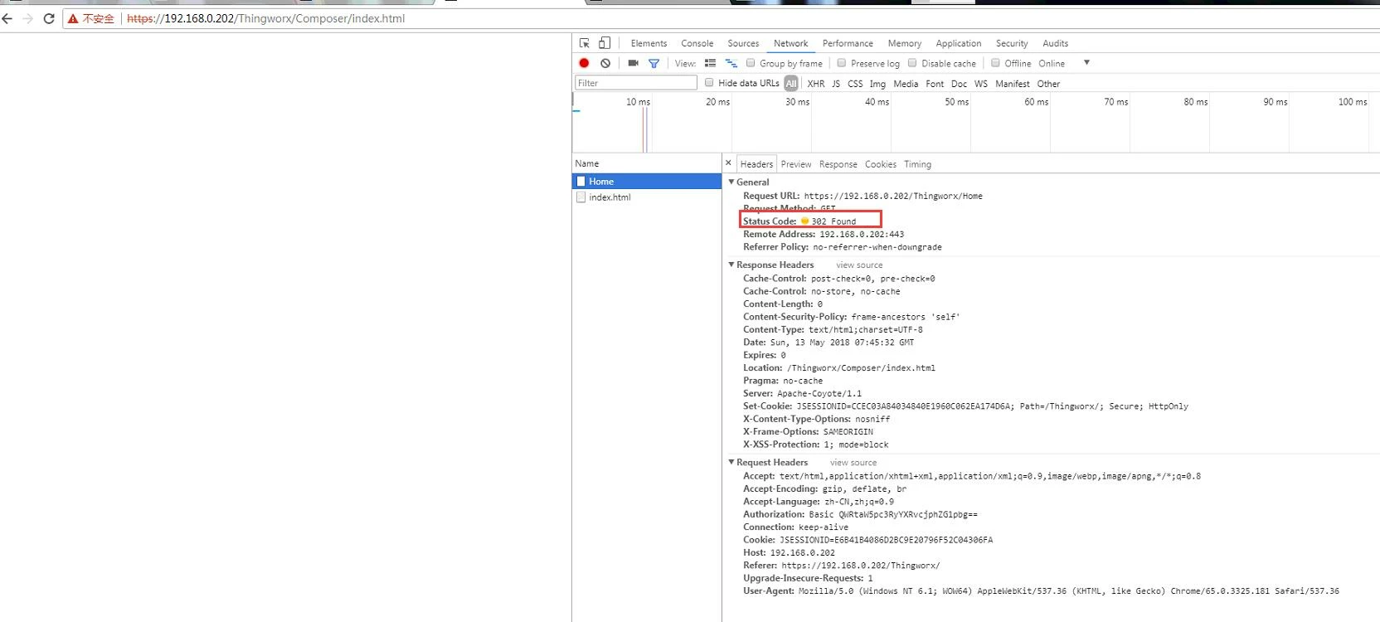Click the Home request file icon
This screenshot has height=622, width=1380.
pyautogui.click(x=581, y=182)
